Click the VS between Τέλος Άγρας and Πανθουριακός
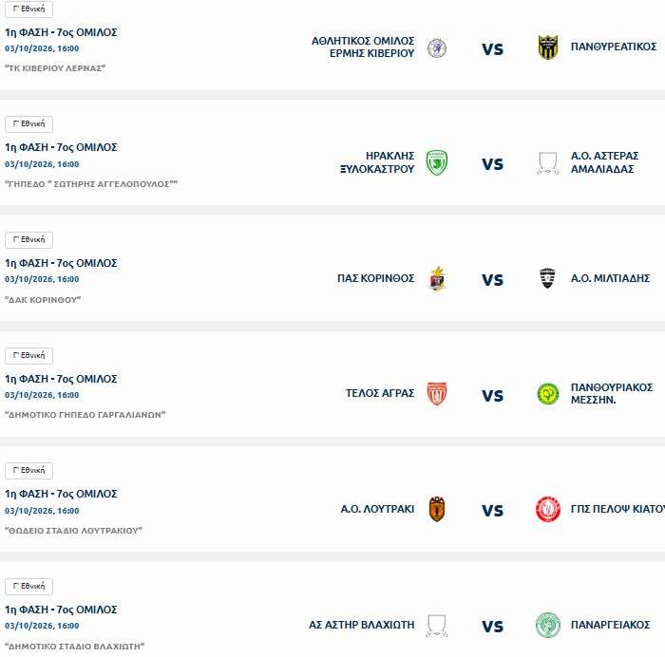The image size is (665, 657). tap(492, 396)
